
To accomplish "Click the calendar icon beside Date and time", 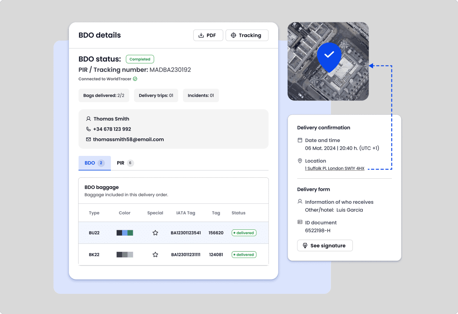I will pyautogui.click(x=300, y=140).
